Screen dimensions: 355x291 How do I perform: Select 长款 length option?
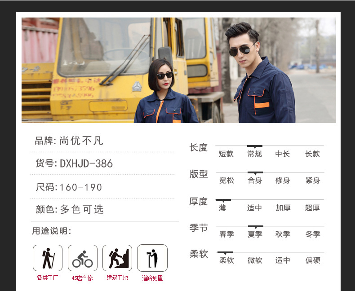click(312, 154)
